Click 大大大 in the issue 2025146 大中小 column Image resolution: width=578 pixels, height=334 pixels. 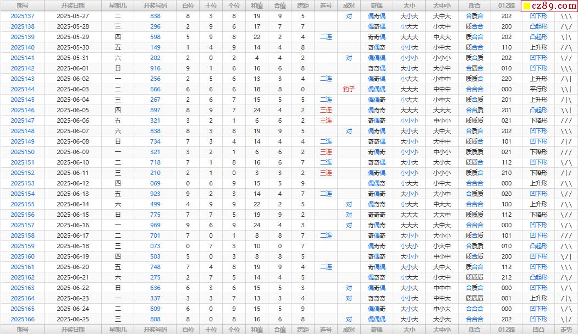point(442,110)
